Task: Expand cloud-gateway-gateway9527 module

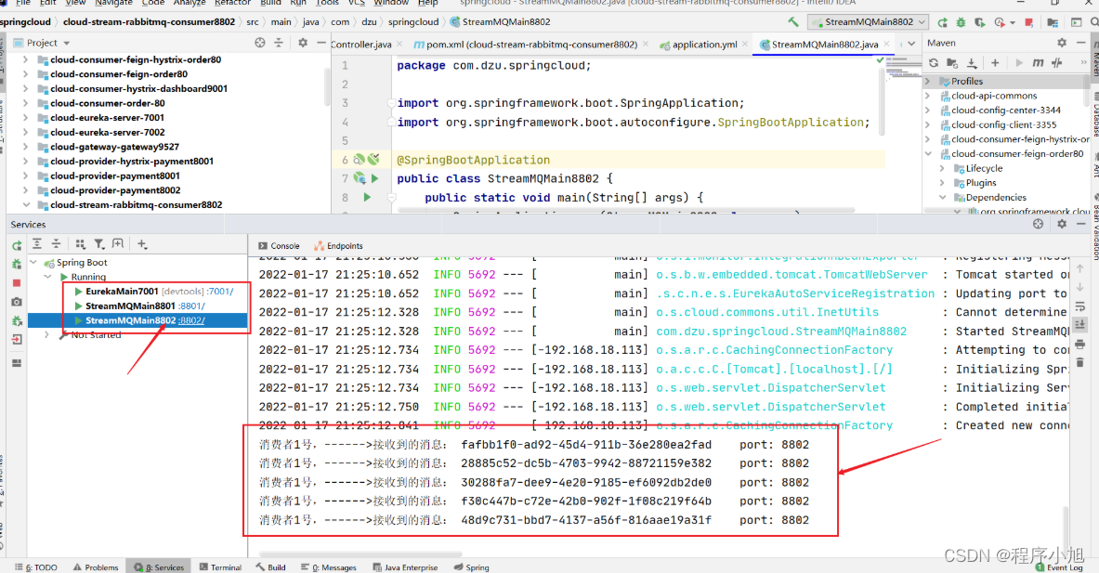Action: [26, 147]
